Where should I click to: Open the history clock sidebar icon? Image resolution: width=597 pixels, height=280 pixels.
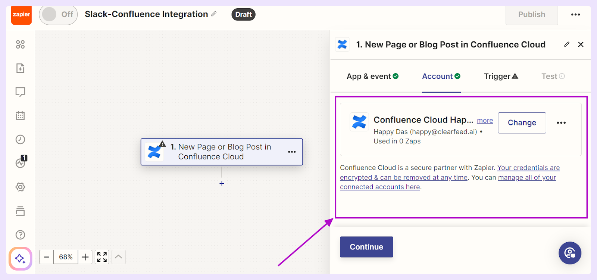(21, 139)
